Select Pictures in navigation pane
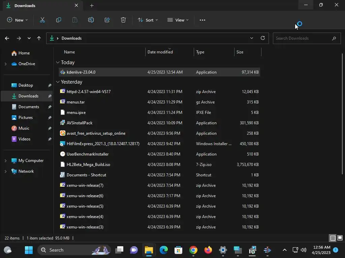The image size is (345, 258). [x=27, y=118]
